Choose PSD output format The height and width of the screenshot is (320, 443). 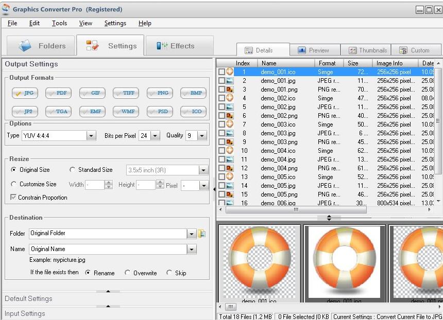pyautogui.click(x=160, y=112)
